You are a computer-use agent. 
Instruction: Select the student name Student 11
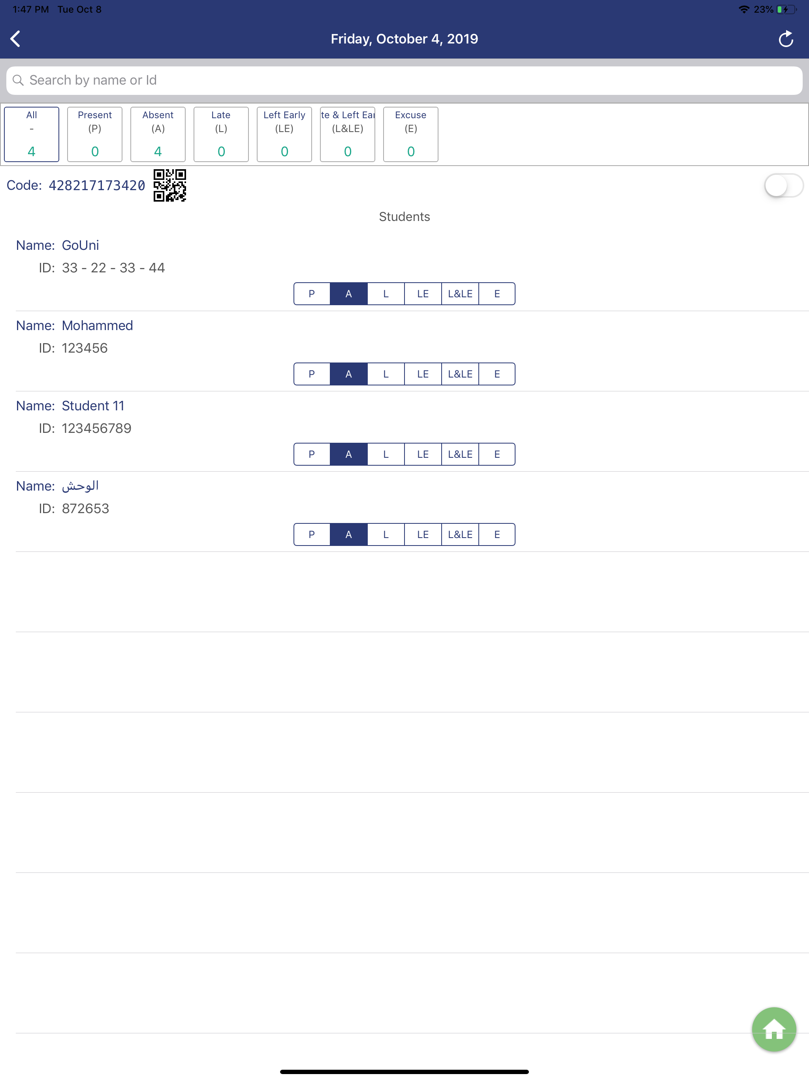point(93,406)
